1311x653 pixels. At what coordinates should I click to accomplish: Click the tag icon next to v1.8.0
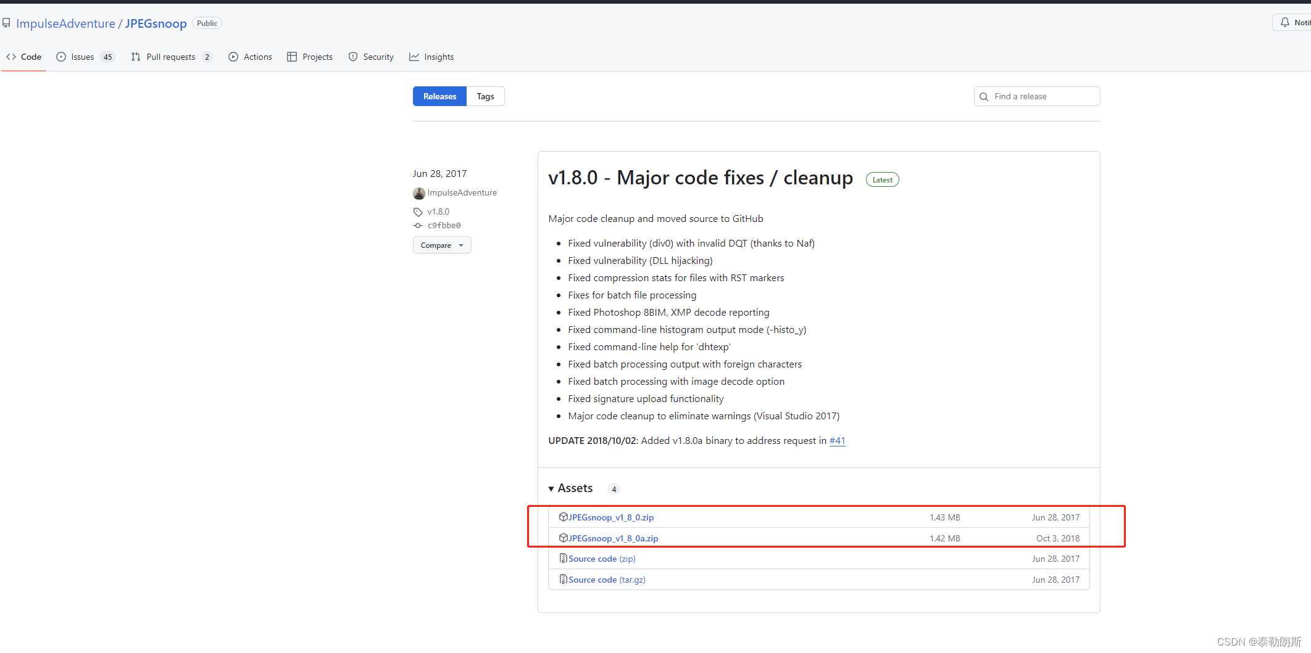click(418, 212)
